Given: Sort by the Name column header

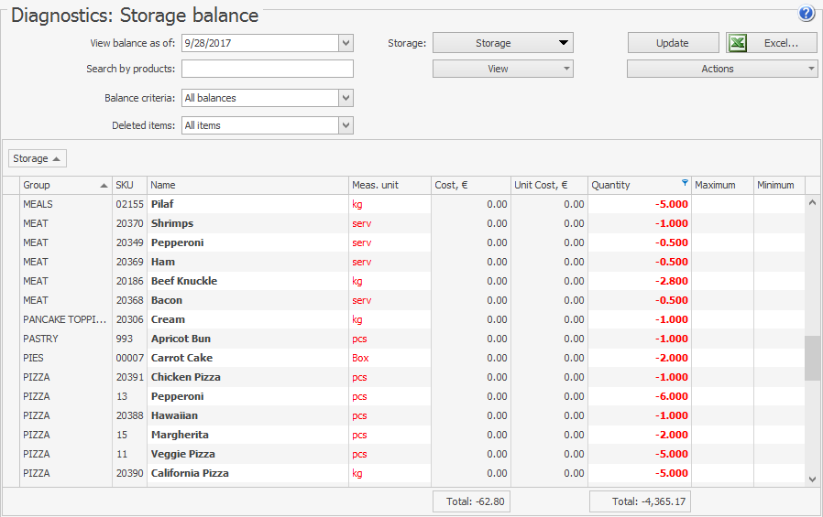Looking at the screenshot, I should pyautogui.click(x=247, y=185).
